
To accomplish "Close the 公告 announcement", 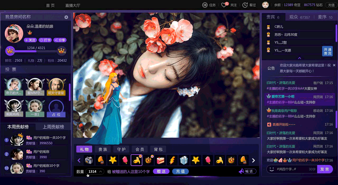I will (334, 65).
